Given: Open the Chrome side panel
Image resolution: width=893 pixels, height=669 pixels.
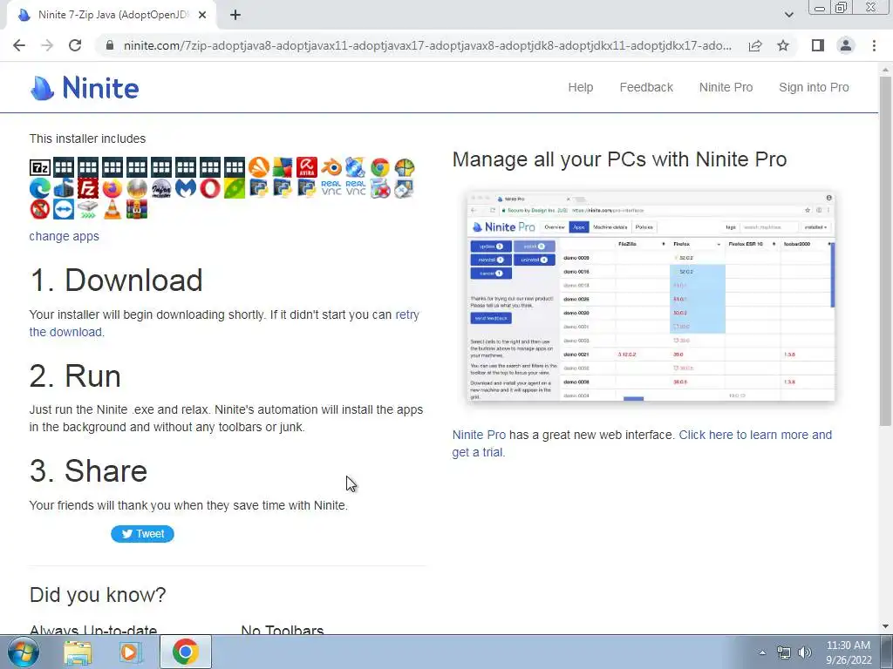Looking at the screenshot, I should (818, 45).
